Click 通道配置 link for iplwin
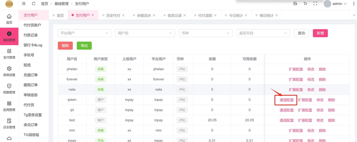This screenshot has height=142, width=357. tap(286, 100)
